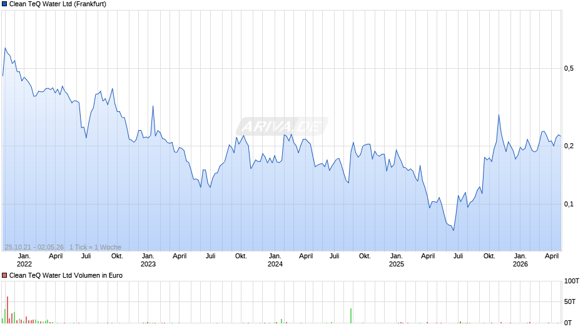The image size is (588, 329).
Task: Click the 'Jan. 2024' time axis label
Action: tap(275, 260)
